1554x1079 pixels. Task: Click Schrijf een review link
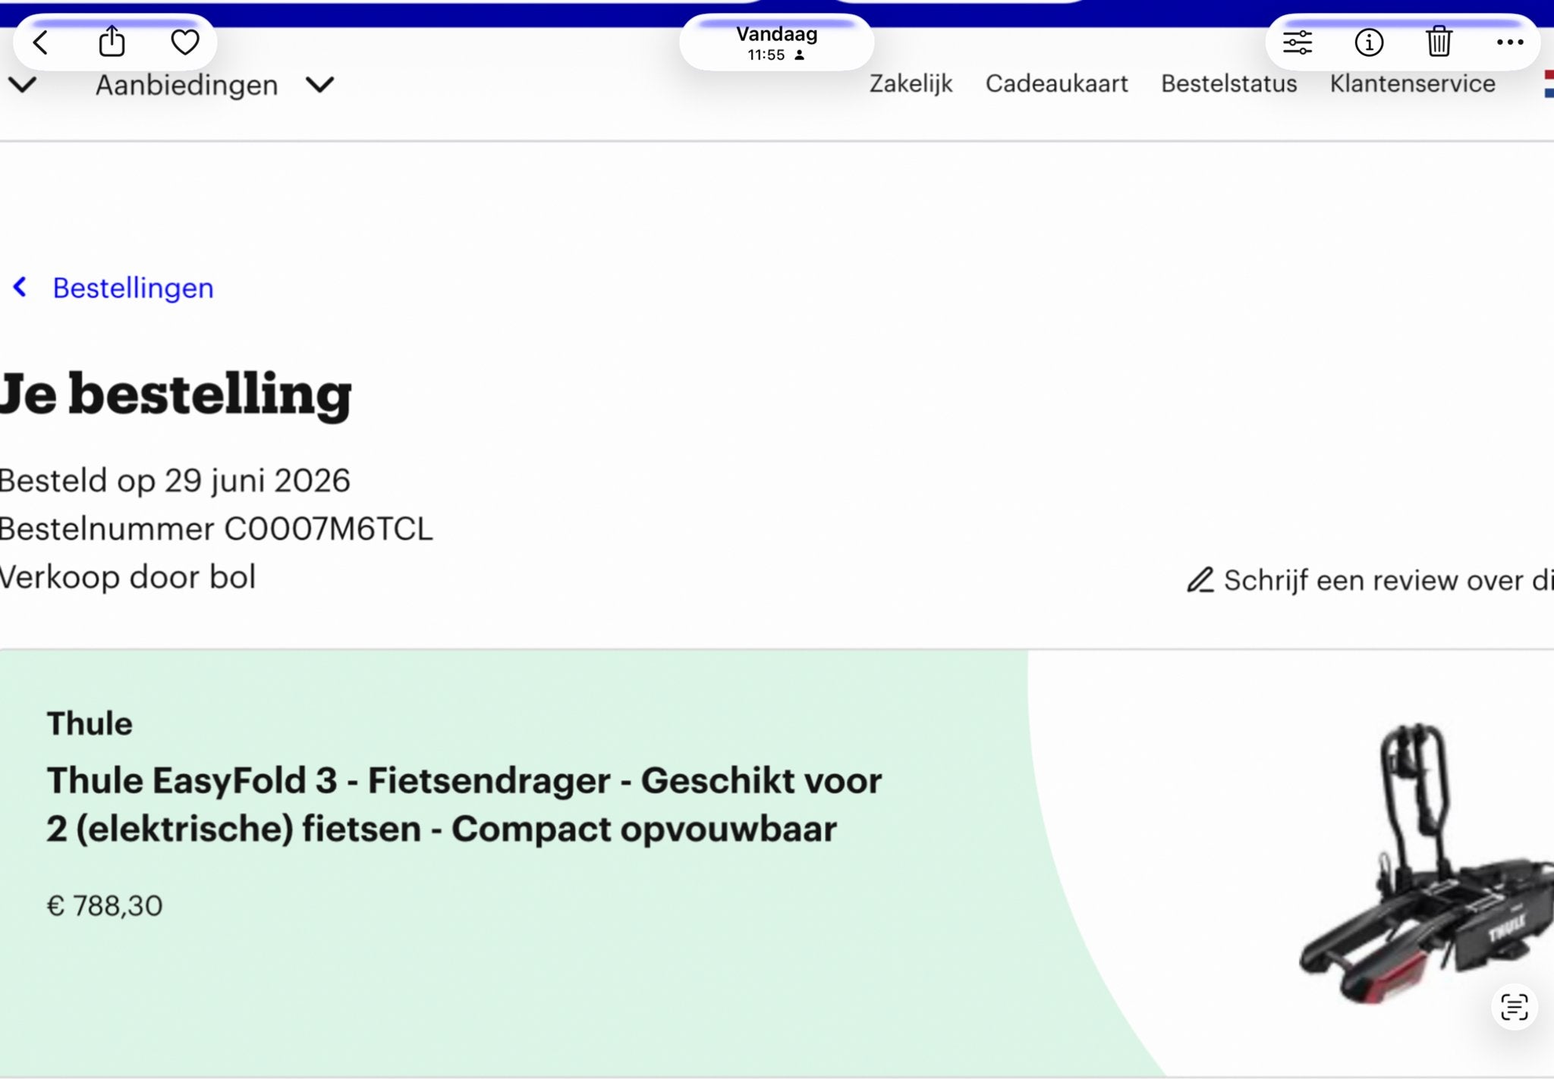(1389, 580)
